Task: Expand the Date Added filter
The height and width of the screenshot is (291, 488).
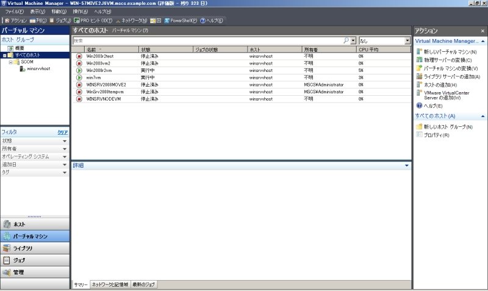Action: pos(65,165)
